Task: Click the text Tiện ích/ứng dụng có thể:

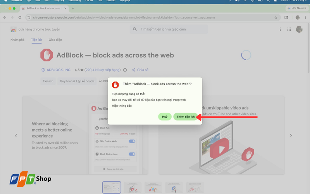Action: pyautogui.click(x=128, y=94)
